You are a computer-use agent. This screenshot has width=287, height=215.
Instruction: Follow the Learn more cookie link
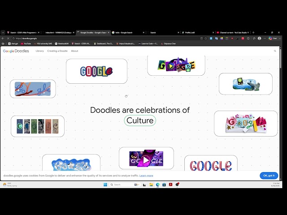(146, 176)
